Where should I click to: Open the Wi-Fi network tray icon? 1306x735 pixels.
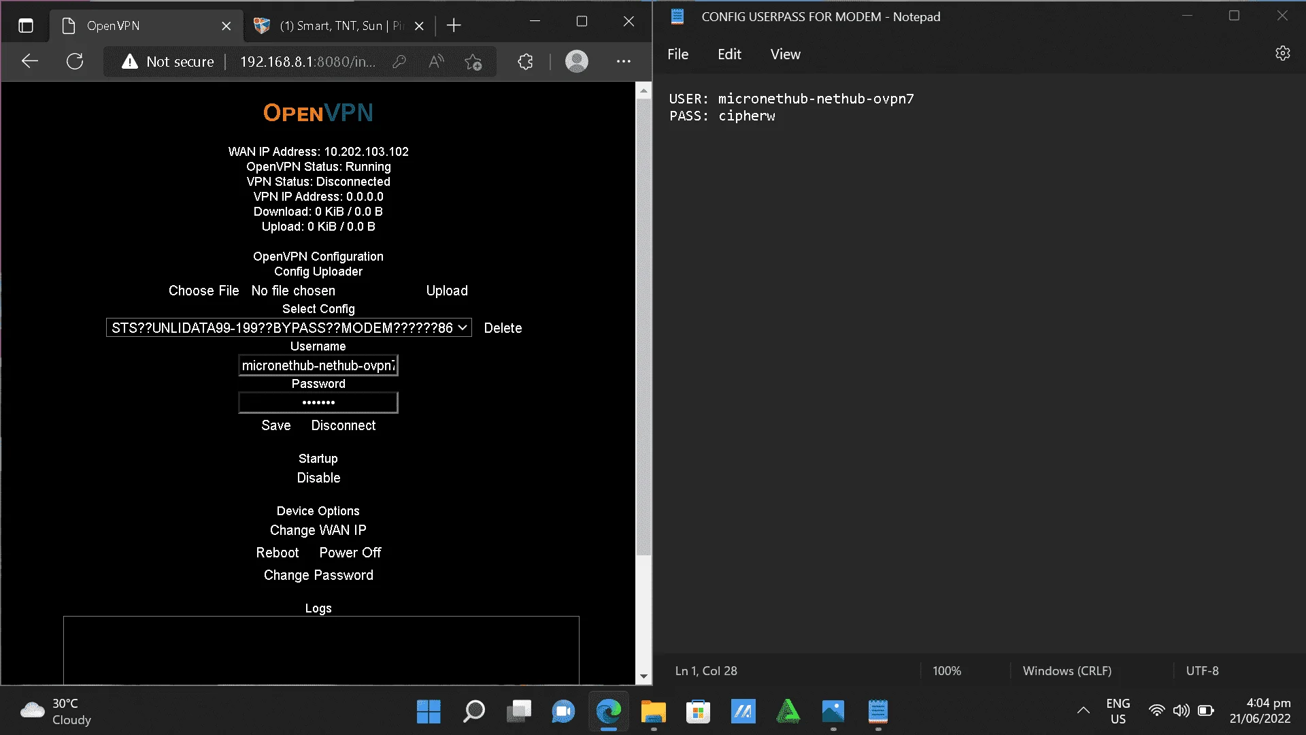point(1156,711)
